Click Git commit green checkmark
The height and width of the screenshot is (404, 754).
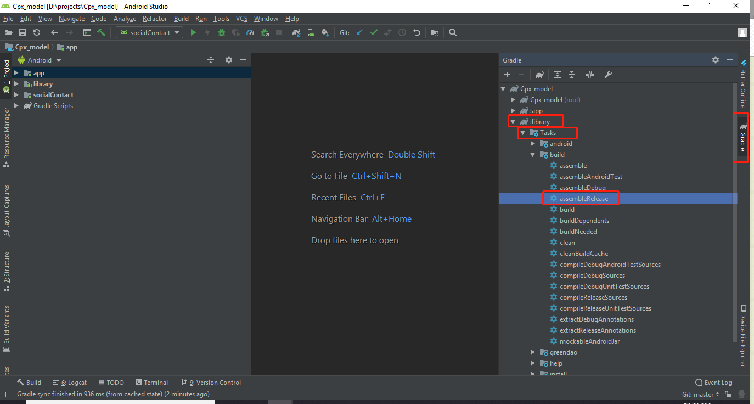pyautogui.click(x=374, y=32)
